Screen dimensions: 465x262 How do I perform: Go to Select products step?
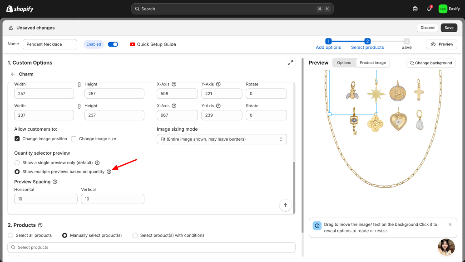(x=367, y=44)
